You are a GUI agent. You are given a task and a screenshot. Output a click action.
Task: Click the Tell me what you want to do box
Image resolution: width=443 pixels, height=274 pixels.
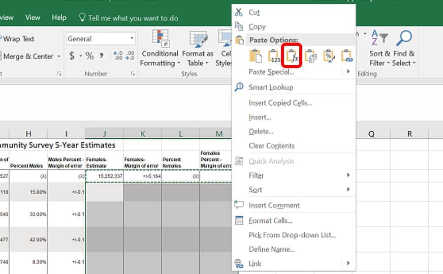pyautogui.click(x=129, y=18)
